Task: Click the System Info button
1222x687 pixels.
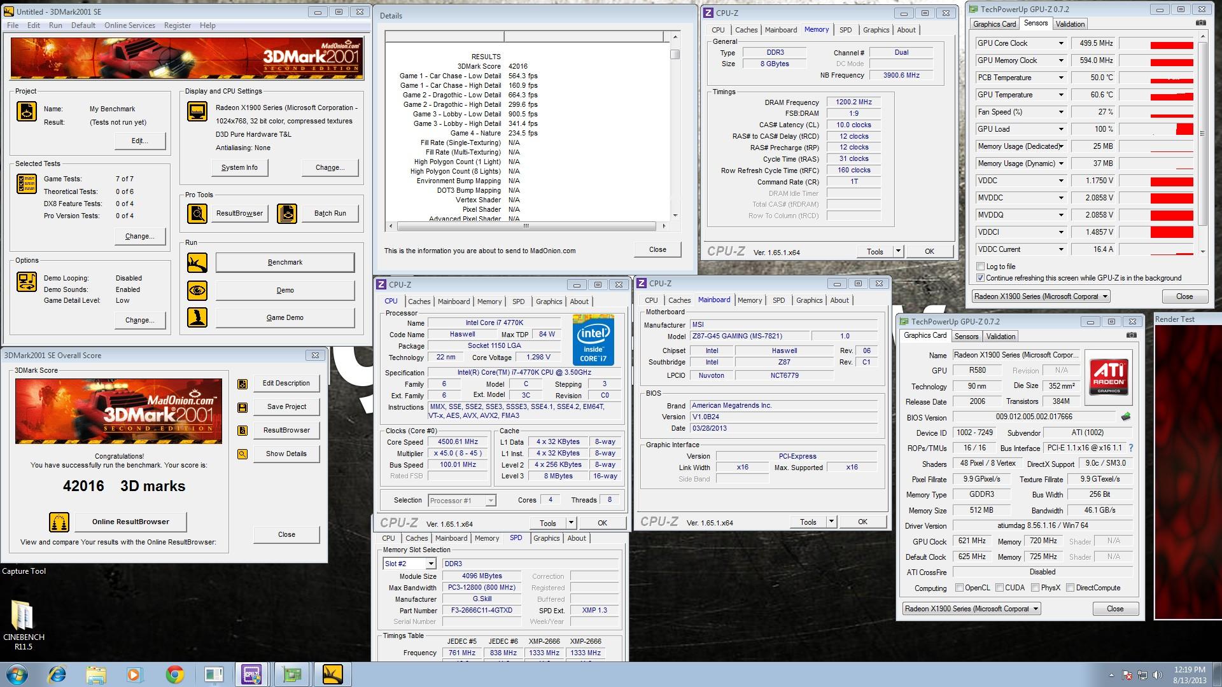Action: 239,167
